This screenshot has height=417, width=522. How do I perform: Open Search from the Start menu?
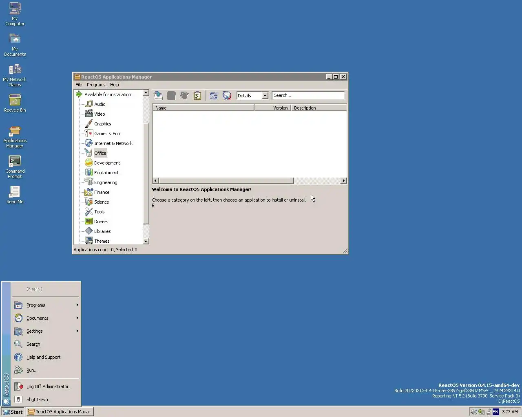(46, 344)
